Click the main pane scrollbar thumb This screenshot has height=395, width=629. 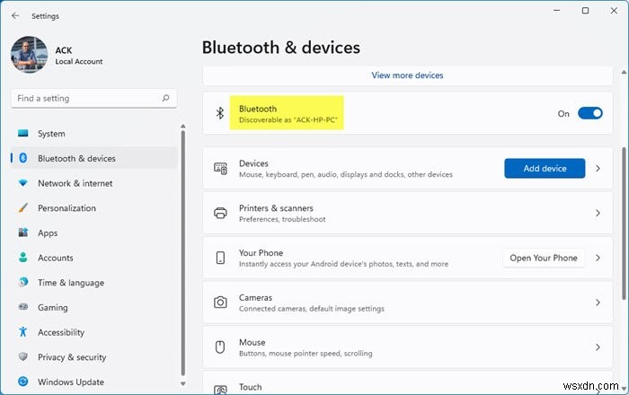point(624,224)
